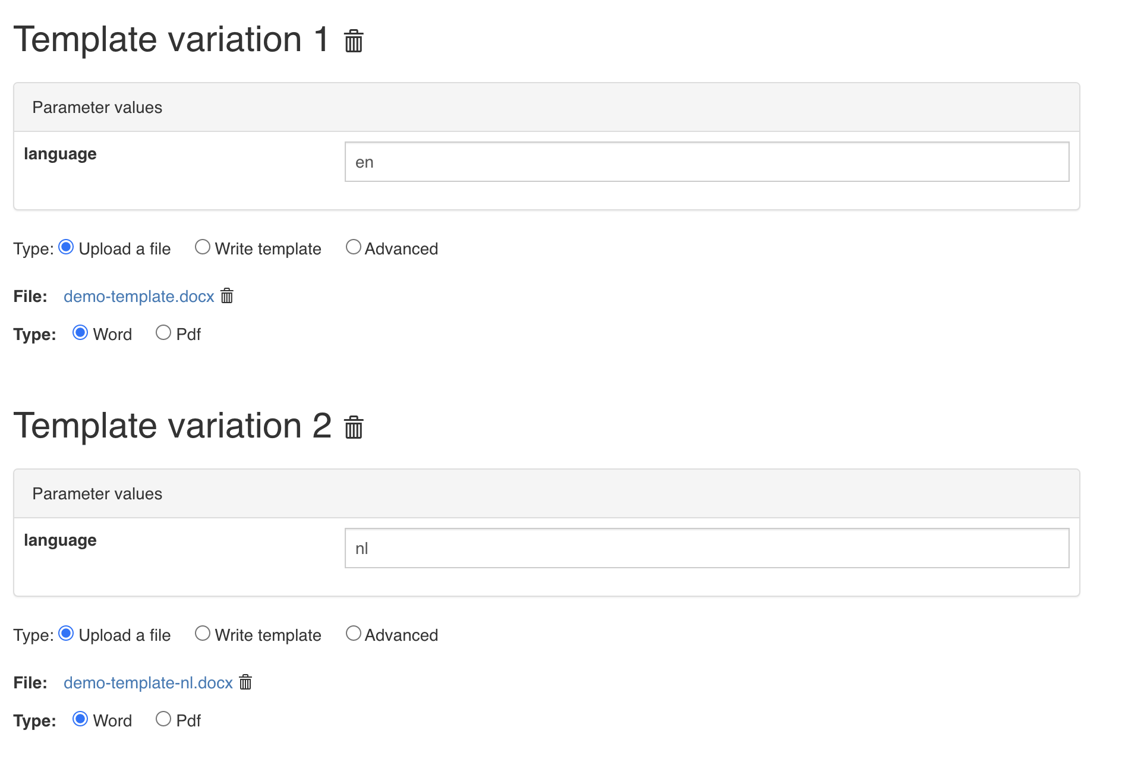Image resolution: width=1122 pixels, height=768 pixels.
Task: Choose Pdf output for Template variation 1
Action: (x=163, y=332)
